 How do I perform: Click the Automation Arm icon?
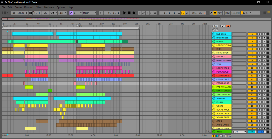click(143, 13)
